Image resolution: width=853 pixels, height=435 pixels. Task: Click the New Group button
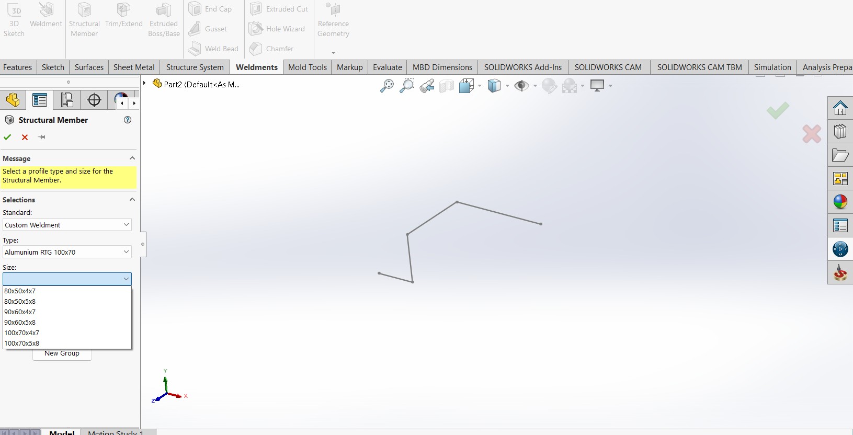pos(62,354)
